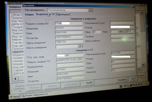Open the Водитель и ТС tab

tap(46, 15)
